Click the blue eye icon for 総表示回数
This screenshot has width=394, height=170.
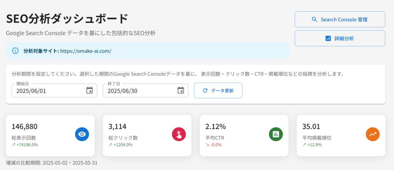tap(82, 134)
